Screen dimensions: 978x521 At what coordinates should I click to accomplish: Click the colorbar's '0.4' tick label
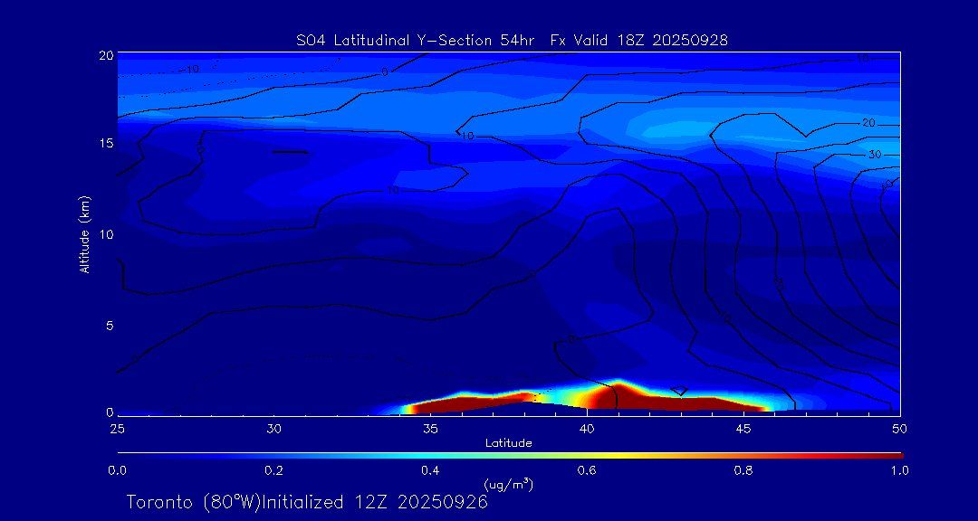click(430, 470)
